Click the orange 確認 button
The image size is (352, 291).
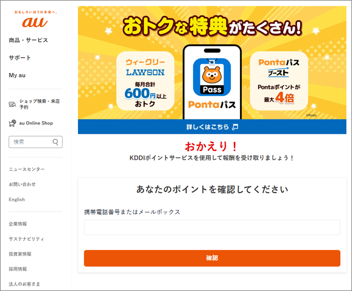coord(212,258)
